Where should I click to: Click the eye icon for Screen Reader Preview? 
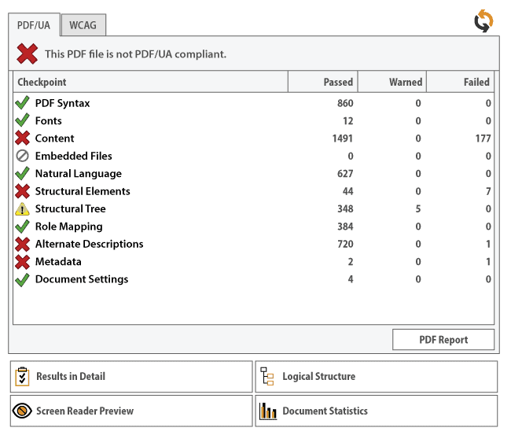[23, 411]
